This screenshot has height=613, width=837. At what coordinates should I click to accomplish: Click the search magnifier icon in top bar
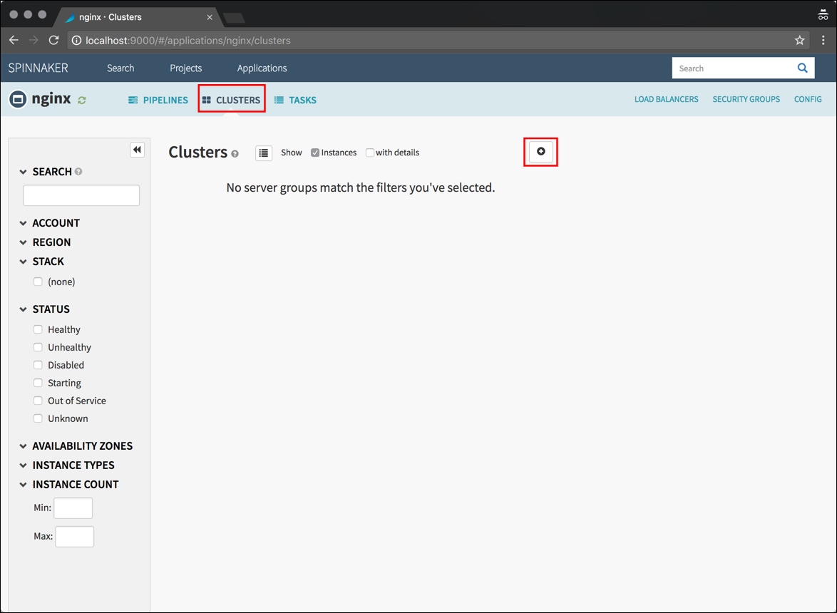tap(802, 68)
